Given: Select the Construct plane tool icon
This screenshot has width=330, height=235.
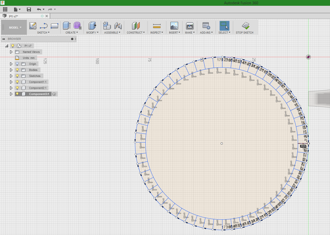Looking at the screenshot, I should [x=136, y=26].
